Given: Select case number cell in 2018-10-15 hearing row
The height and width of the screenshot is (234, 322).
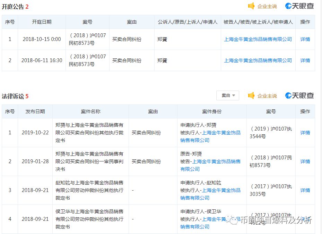Looking at the screenshot, I should 87,39.
